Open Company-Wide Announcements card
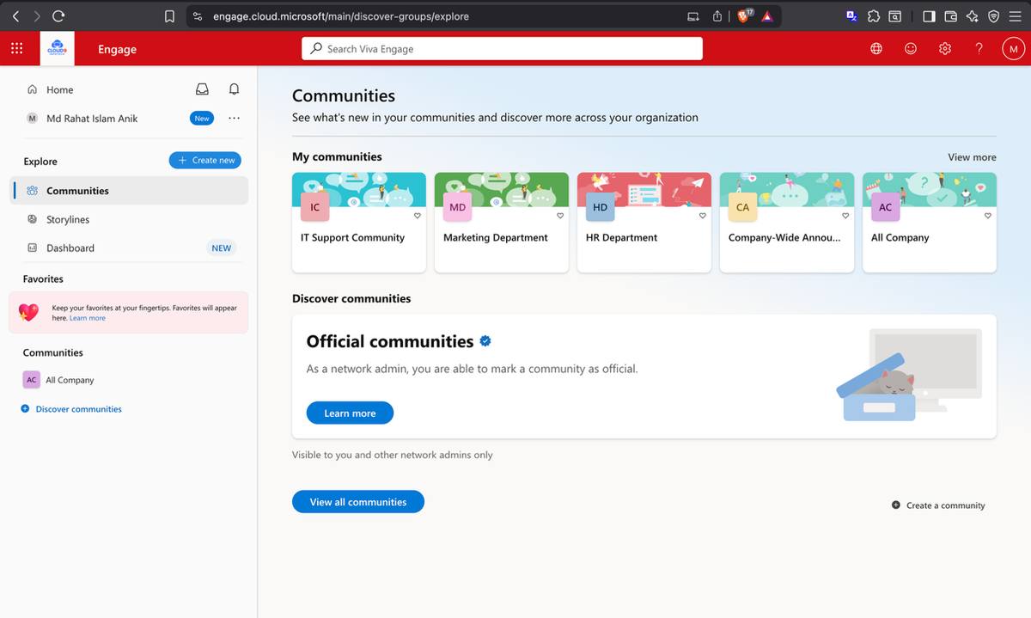The width and height of the screenshot is (1031, 618). 787,223
